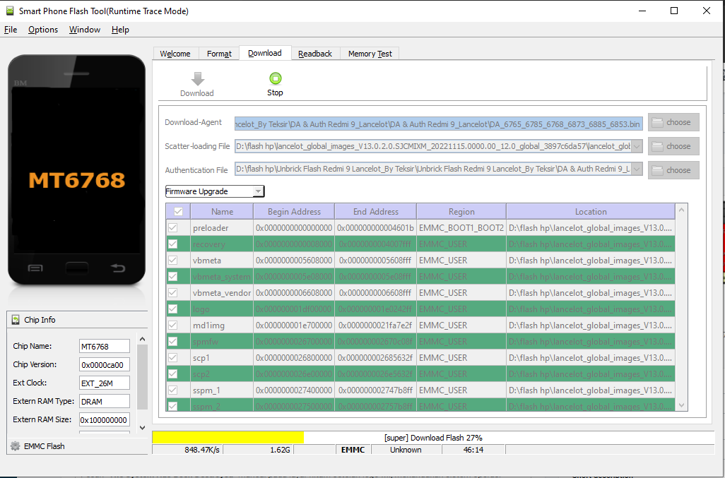Open the Options menu
This screenshot has height=478, width=725.
point(43,30)
